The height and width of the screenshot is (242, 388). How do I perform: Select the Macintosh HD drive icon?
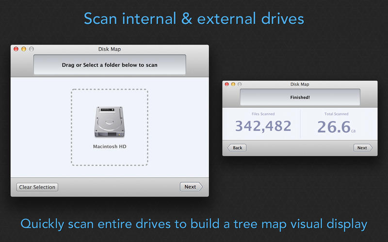pos(110,122)
